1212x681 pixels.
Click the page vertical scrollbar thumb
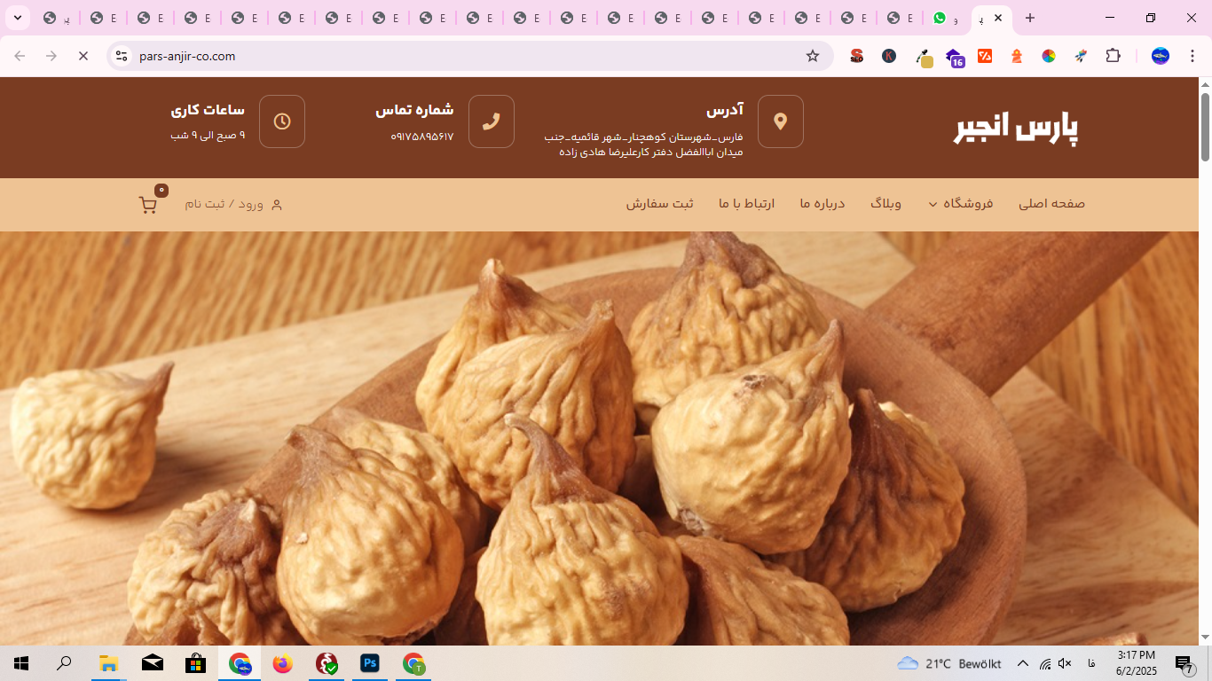click(x=1205, y=126)
